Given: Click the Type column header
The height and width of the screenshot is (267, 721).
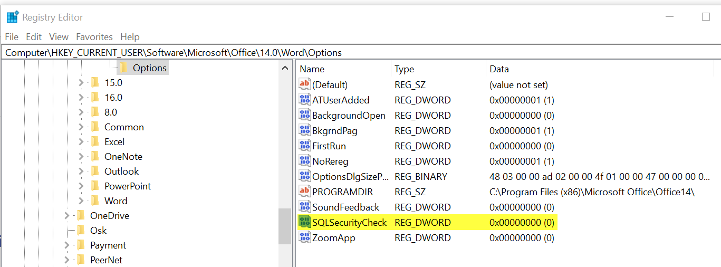Looking at the screenshot, I should [405, 69].
